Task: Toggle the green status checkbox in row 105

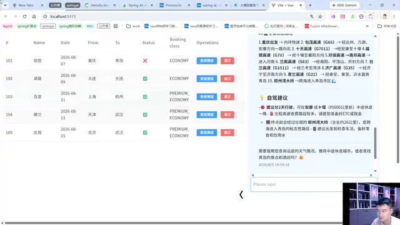Action: 145,132
